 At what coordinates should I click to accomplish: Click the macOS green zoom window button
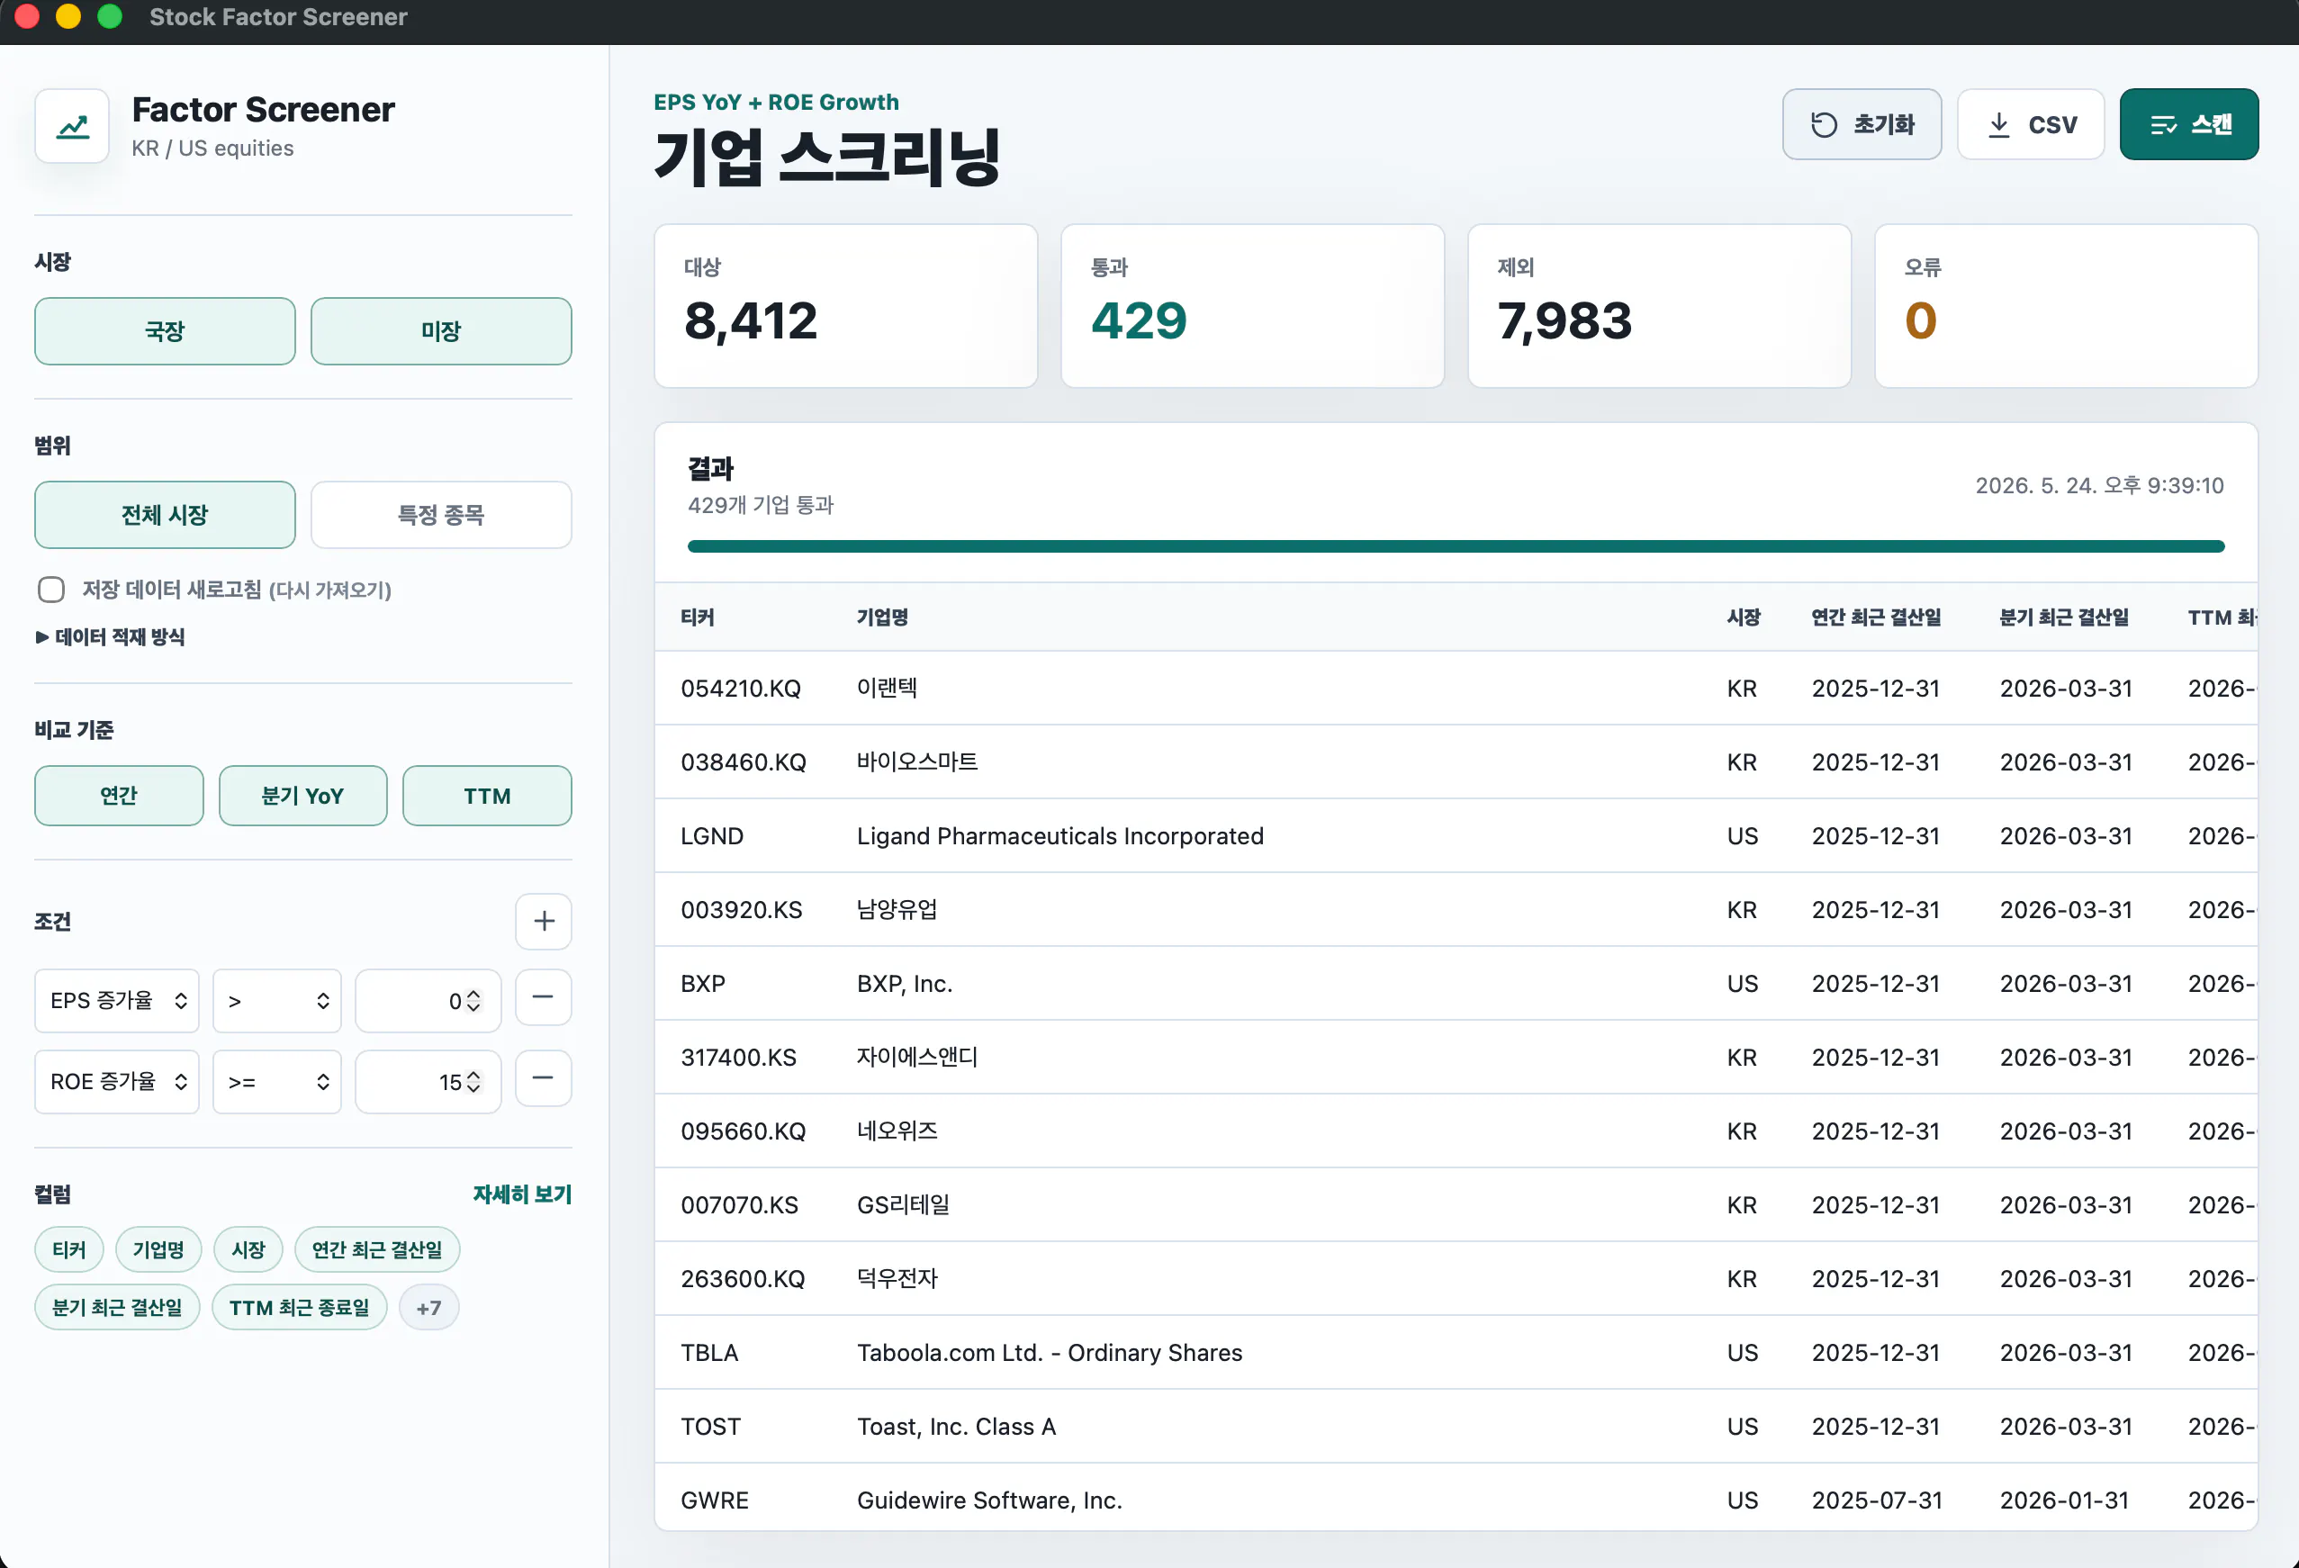tap(110, 17)
